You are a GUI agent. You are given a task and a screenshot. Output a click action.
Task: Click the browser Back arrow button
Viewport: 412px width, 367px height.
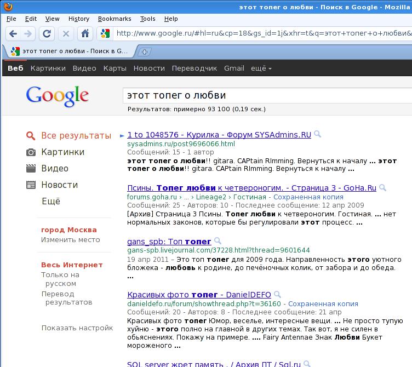point(13,33)
